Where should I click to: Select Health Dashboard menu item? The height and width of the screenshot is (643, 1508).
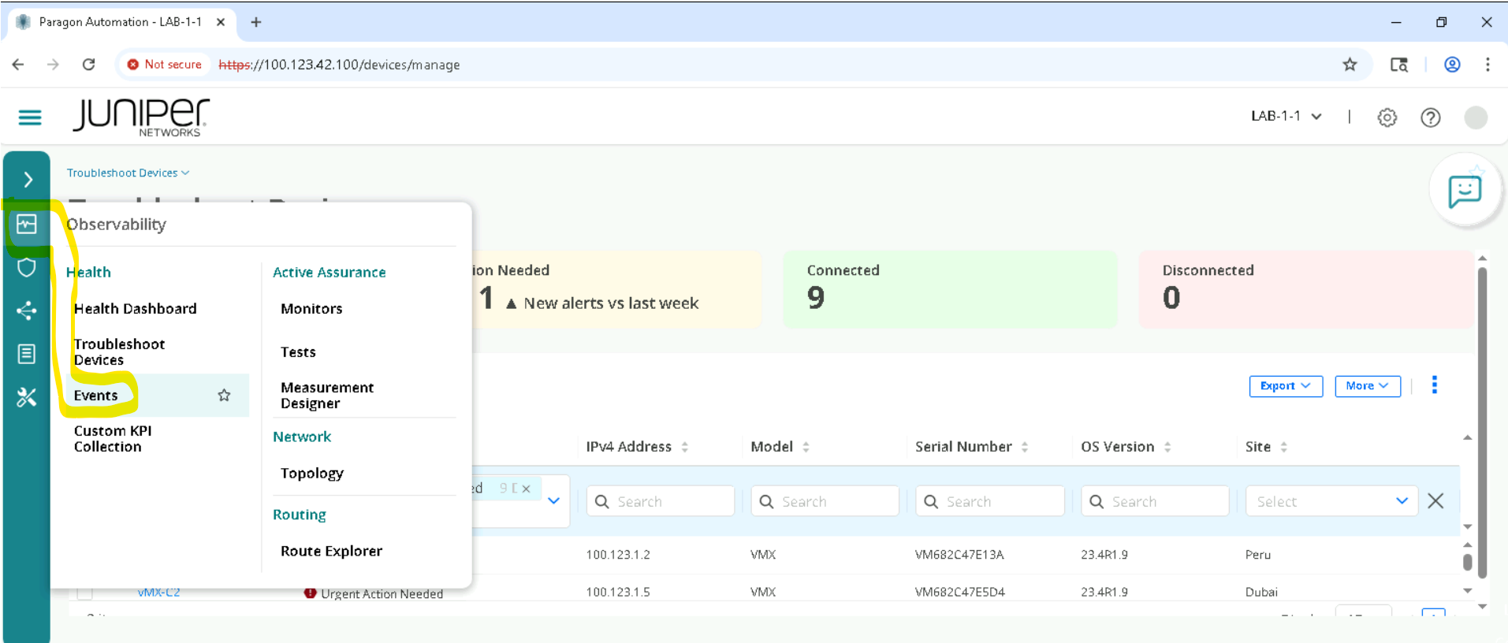[x=136, y=309]
